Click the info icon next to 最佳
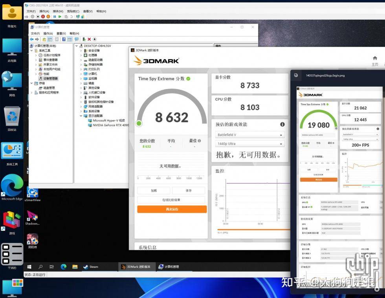This screenshot has width=385, height=298. click(199, 141)
